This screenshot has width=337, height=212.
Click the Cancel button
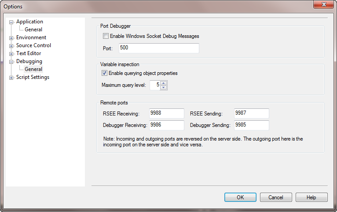pos(276,197)
